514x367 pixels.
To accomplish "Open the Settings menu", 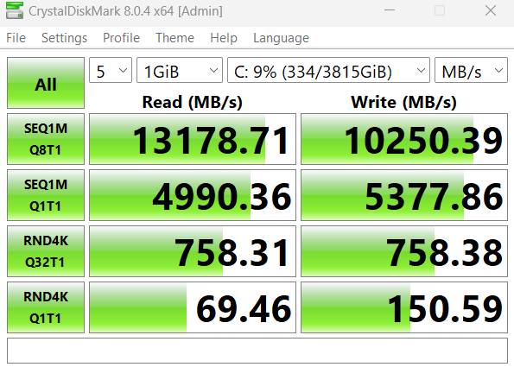I will 64,38.
